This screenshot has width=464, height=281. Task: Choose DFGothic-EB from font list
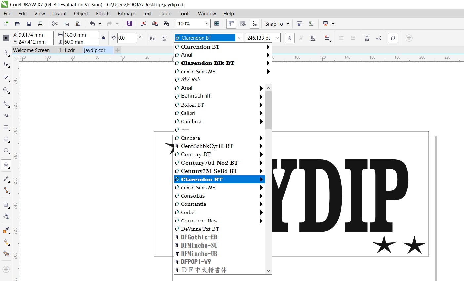219,237
